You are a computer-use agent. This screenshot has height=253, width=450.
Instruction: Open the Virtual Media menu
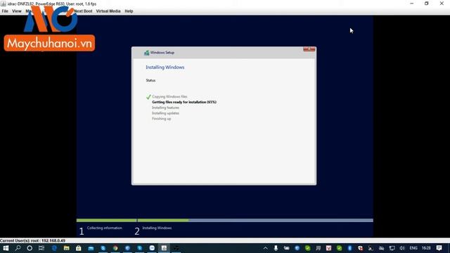(108, 11)
